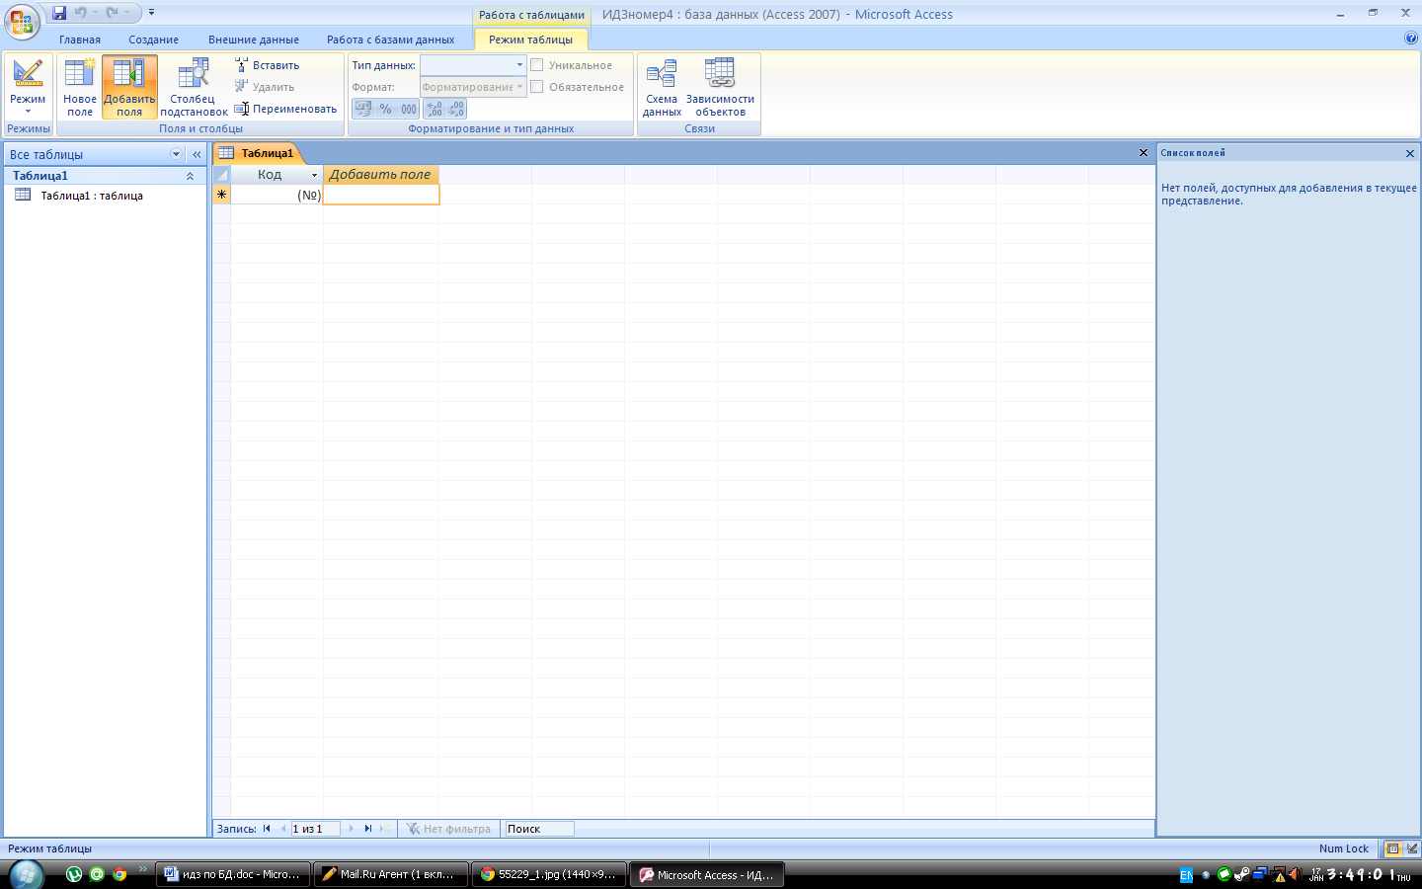Click the select-all corner of datasheet
Image resolution: width=1422 pixels, height=889 pixels.
click(x=222, y=175)
